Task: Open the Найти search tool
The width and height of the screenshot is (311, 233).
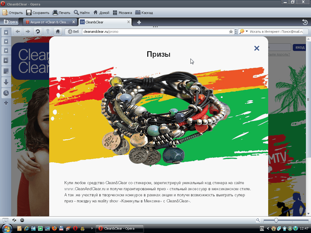Action: (82, 13)
